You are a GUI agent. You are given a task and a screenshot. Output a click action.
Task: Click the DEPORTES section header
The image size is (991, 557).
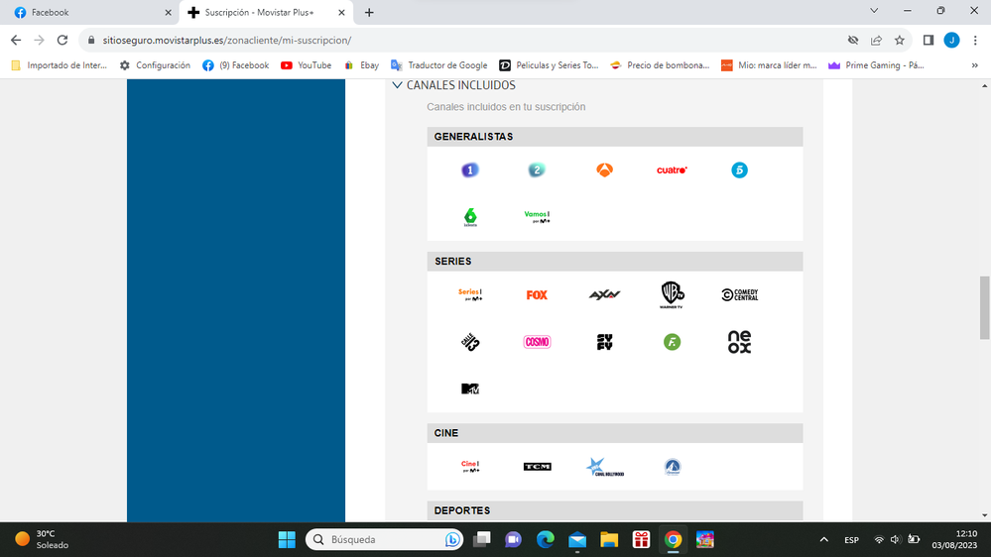615,510
